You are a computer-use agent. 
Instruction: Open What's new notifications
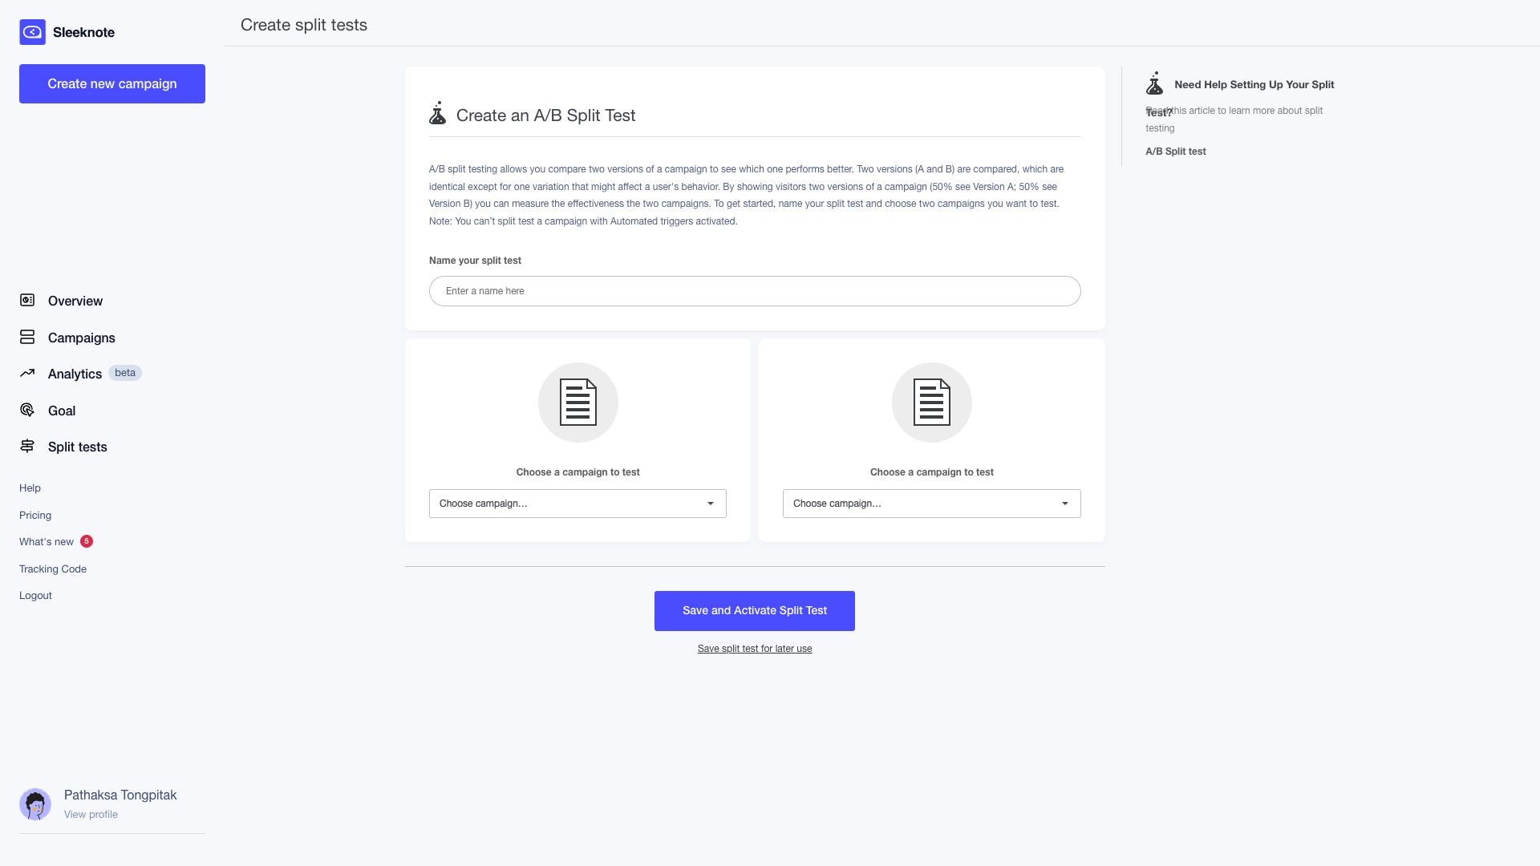pos(47,542)
